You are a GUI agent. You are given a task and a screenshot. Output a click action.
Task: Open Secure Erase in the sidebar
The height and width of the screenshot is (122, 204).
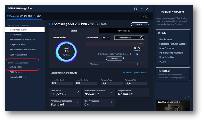pos(16,67)
